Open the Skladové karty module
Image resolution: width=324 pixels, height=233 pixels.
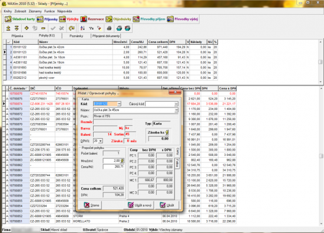point(19,19)
